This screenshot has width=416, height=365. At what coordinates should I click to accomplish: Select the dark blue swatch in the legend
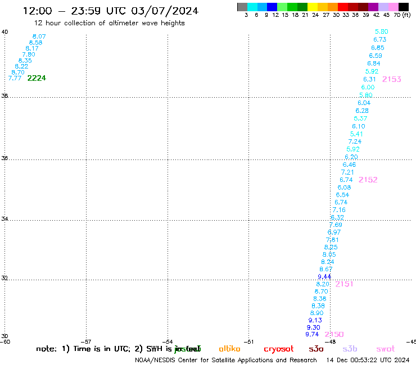(273, 7)
